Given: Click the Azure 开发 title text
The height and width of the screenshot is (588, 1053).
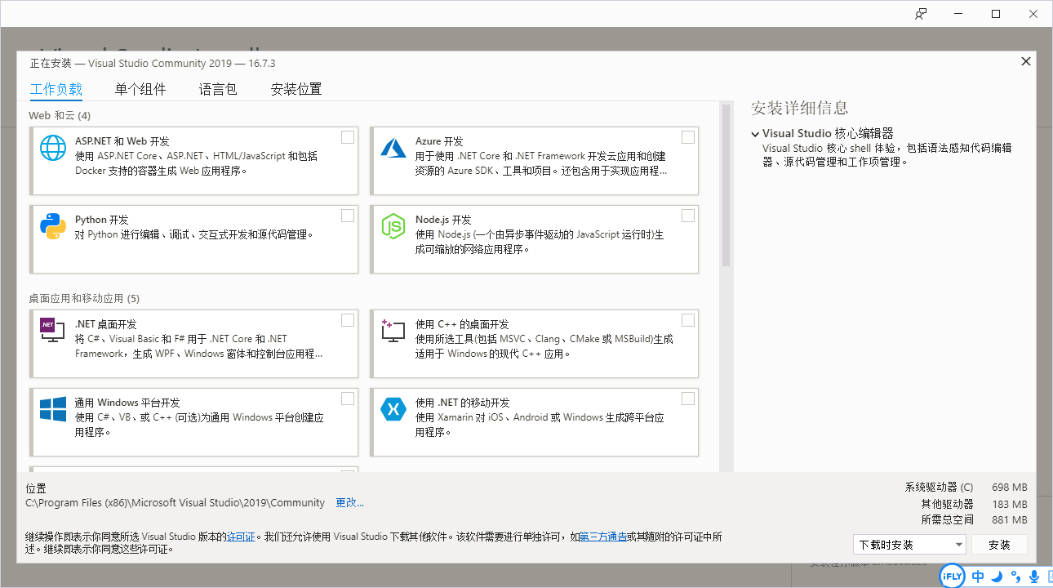Looking at the screenshot, I should pos(439,141).
